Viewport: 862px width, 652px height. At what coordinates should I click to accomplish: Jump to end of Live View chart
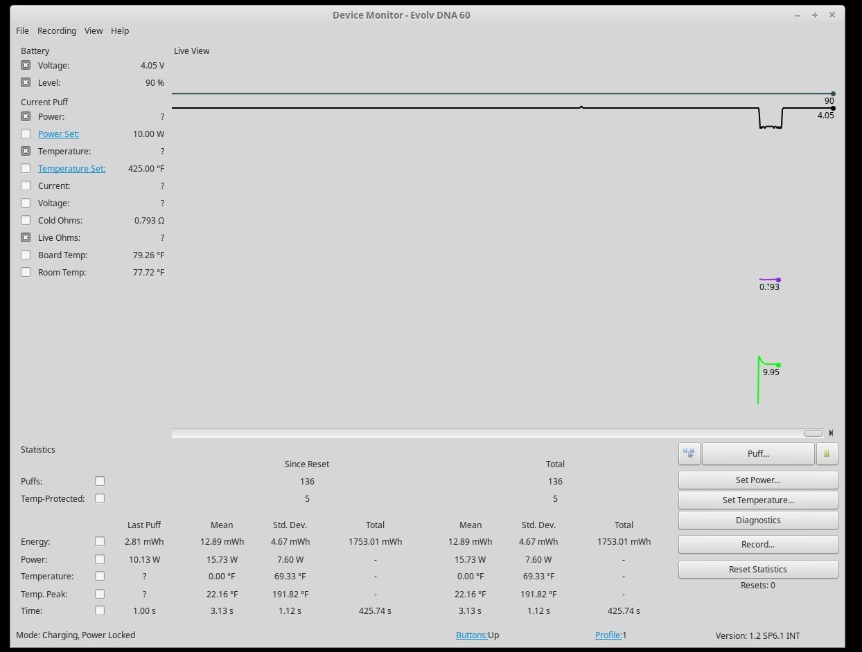tap(831, 433)
